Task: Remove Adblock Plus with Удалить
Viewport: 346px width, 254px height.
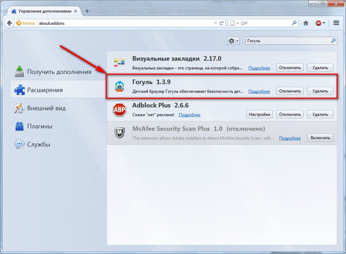Action: click(320, 114)
